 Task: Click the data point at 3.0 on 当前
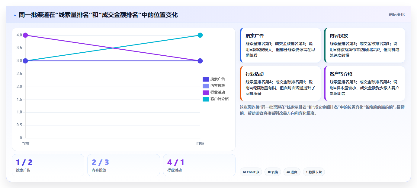click(25, 61)
